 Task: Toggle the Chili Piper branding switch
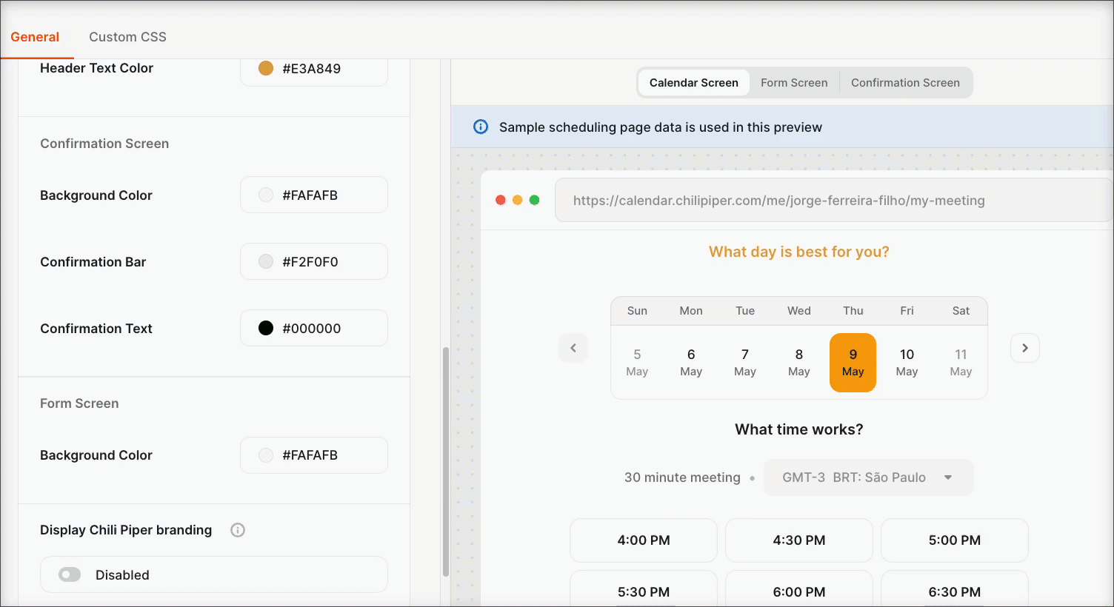(70, 575)
